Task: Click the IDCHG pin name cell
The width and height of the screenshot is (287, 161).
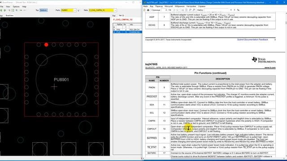Action: pyautogui.click(x=152, y=25)
